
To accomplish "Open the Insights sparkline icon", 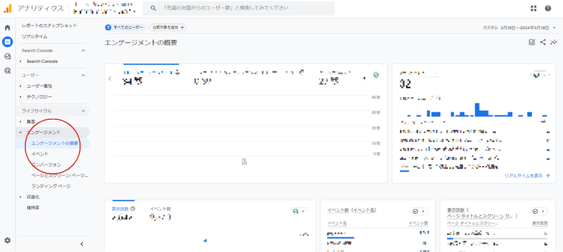I will pos(553,42).
